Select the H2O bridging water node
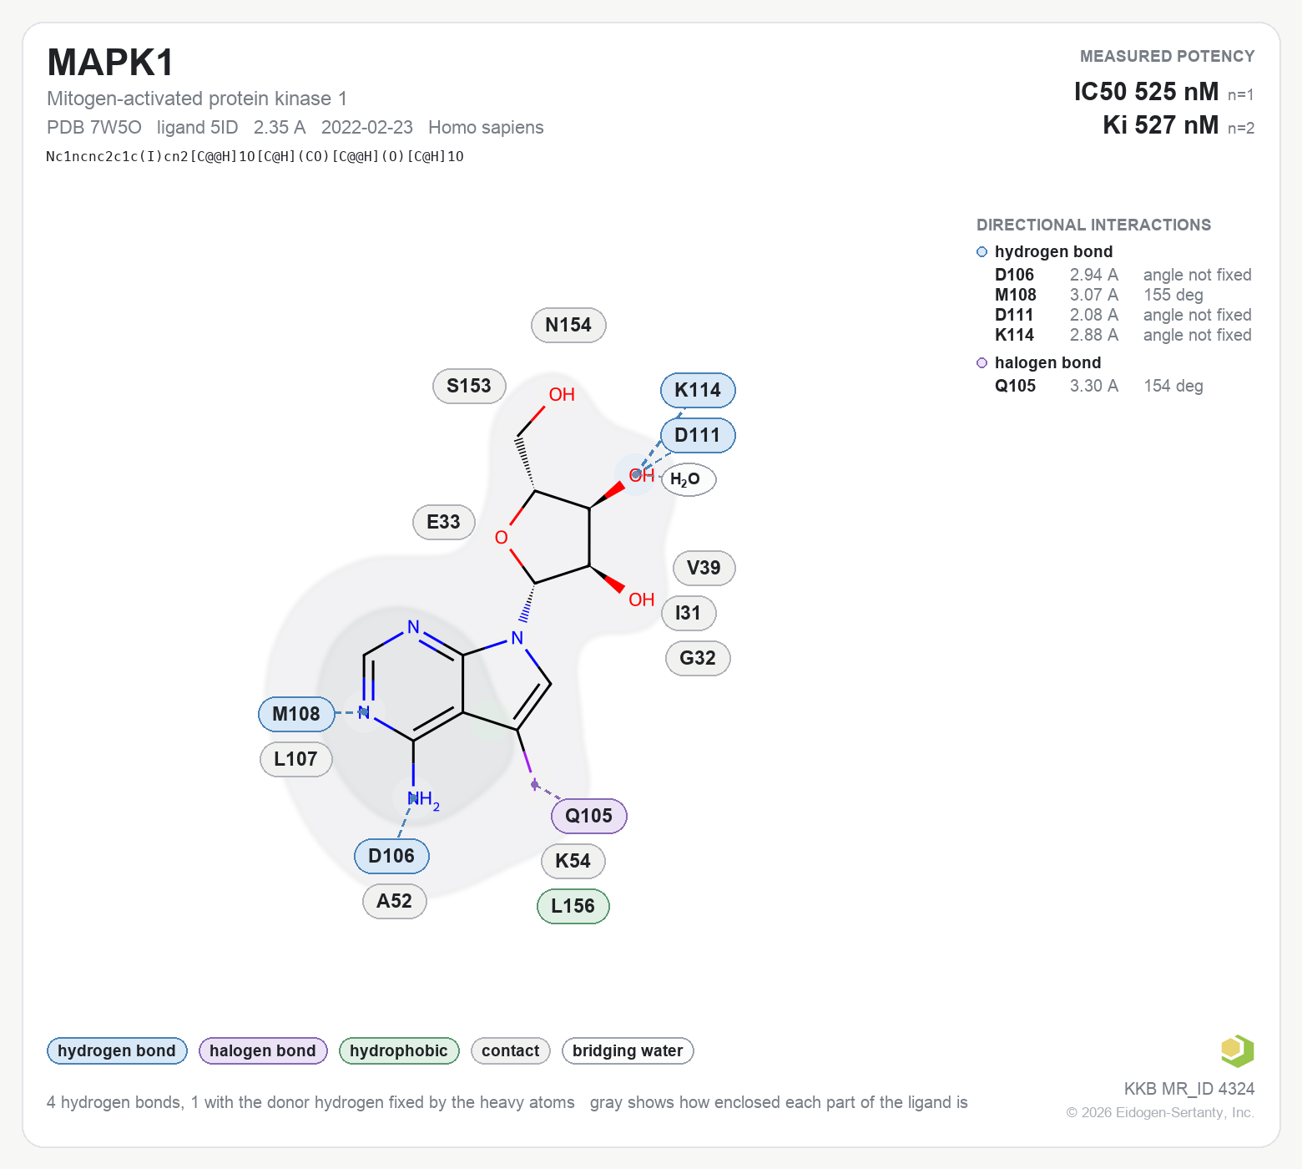Screen dimensions: 1302x1169 689,479
